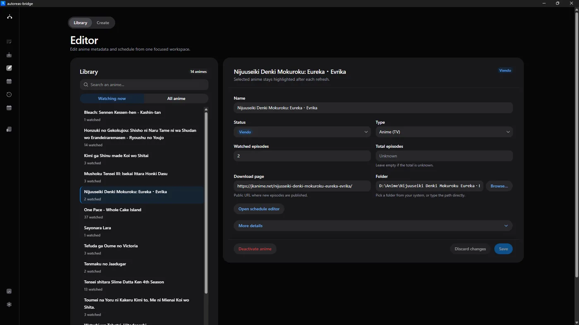Click into the Name input field
The image size is (579, 325).
373,108
